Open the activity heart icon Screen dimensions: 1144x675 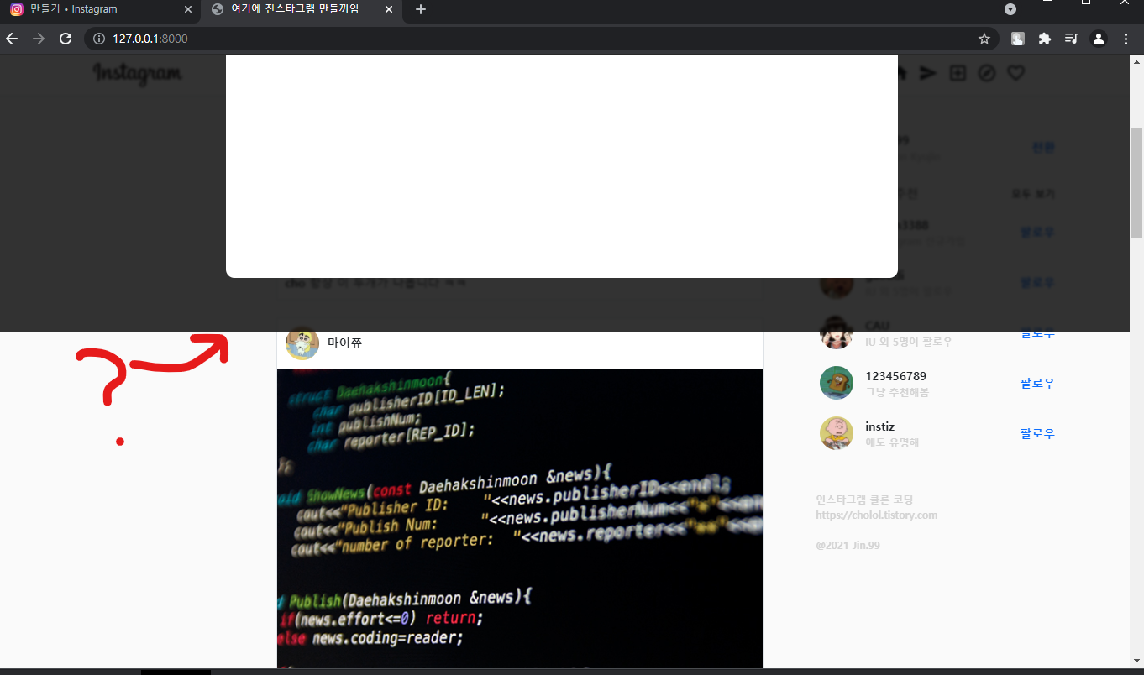point(1016,74)
